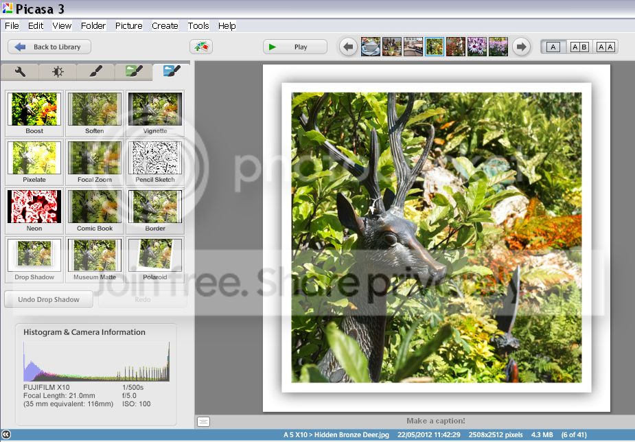
Task: Apply the Boost effect
Action: pyautogui.click(x=34, y=110)
